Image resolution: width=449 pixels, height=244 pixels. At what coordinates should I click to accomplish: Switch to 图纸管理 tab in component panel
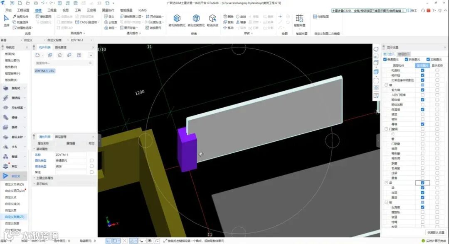[x=60, y=47]
